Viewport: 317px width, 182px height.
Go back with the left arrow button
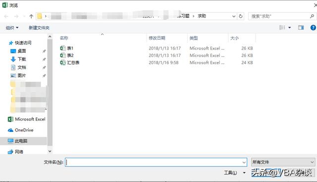[x=6, y=16]
